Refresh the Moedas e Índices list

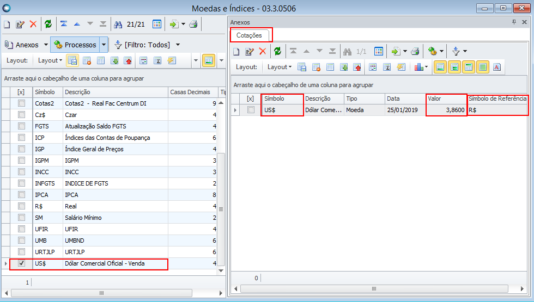click(48, 24)
